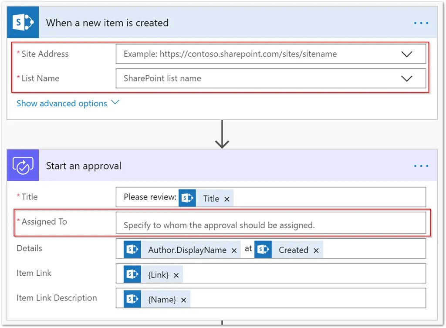The height and width of the screenshot is (328, 446).
Task: Remove the Author.DisplayName token
Action: [x=234, y=250]
